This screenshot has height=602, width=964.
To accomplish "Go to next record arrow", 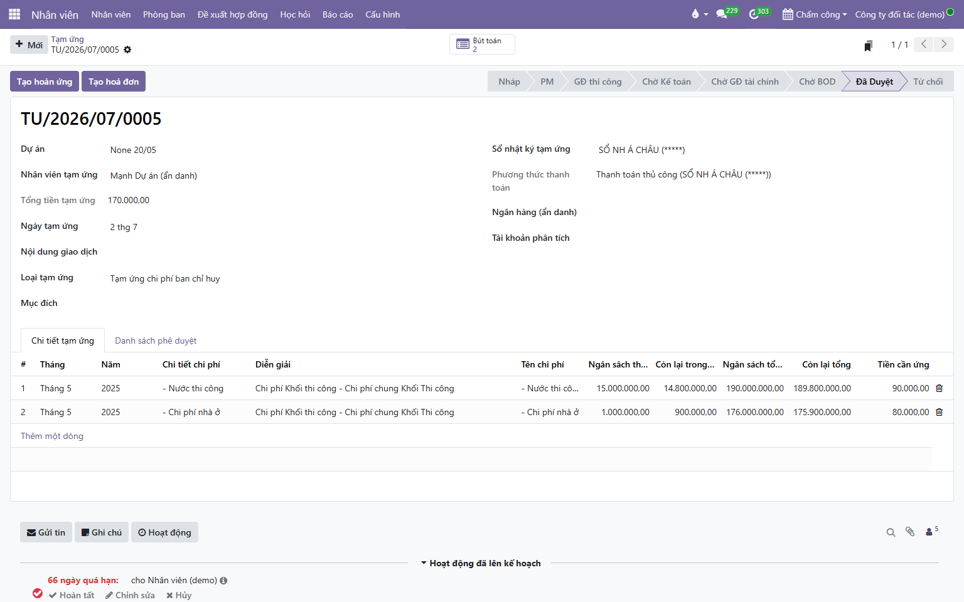I will (944, 45).
